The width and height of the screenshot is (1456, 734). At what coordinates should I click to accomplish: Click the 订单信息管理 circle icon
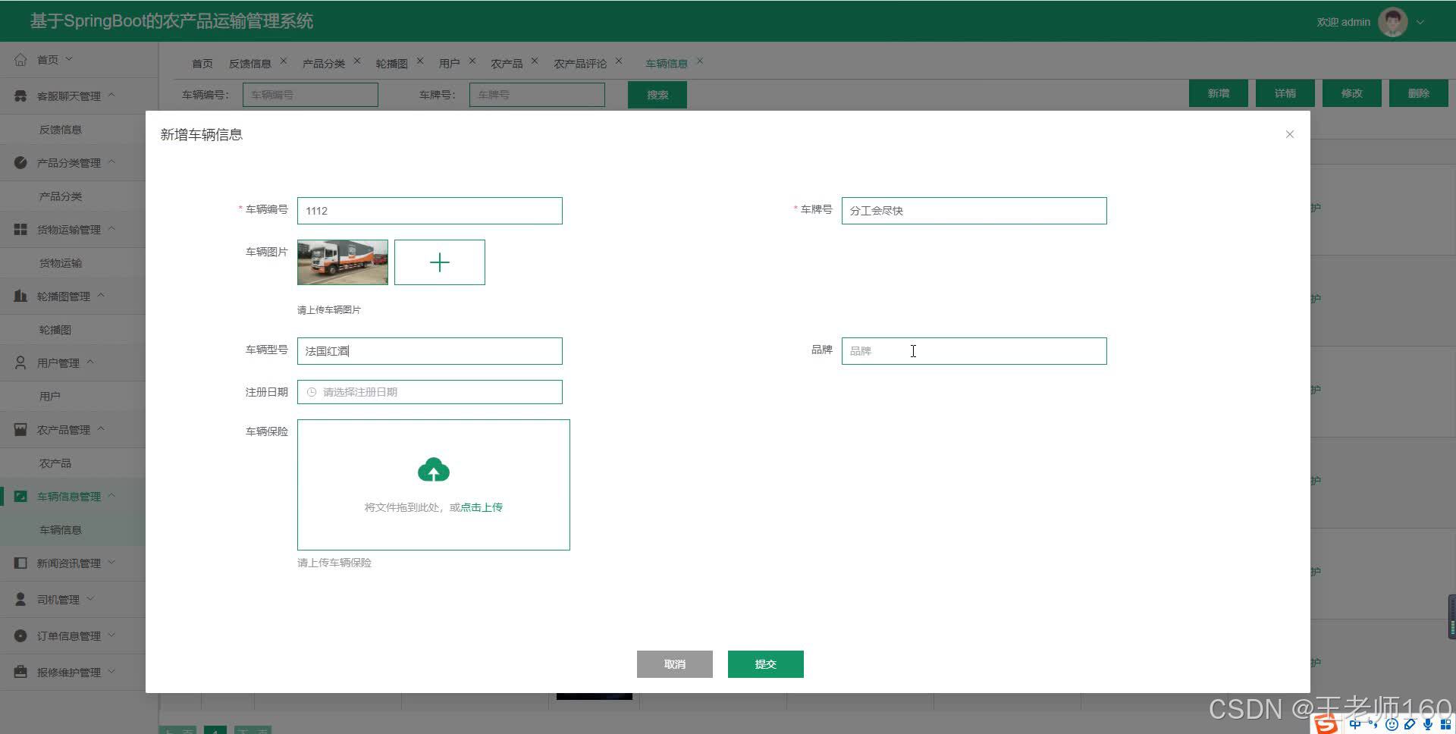coord(20,635)
